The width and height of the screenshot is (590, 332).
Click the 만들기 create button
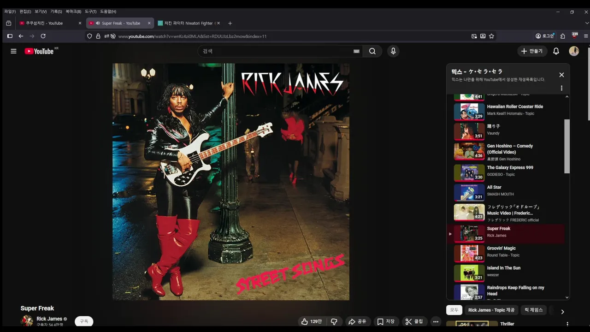click(x=532, y=51)
